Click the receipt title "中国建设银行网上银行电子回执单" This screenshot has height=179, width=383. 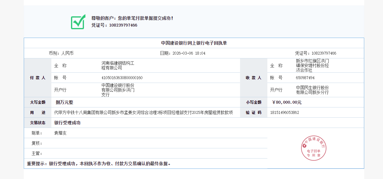pyautogui.click(x=194, y=43)
